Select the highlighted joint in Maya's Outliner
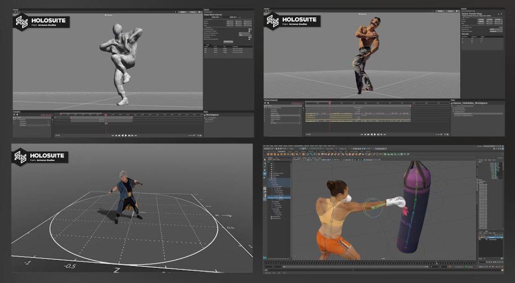515x283 pixels. (x=279, y=198)
